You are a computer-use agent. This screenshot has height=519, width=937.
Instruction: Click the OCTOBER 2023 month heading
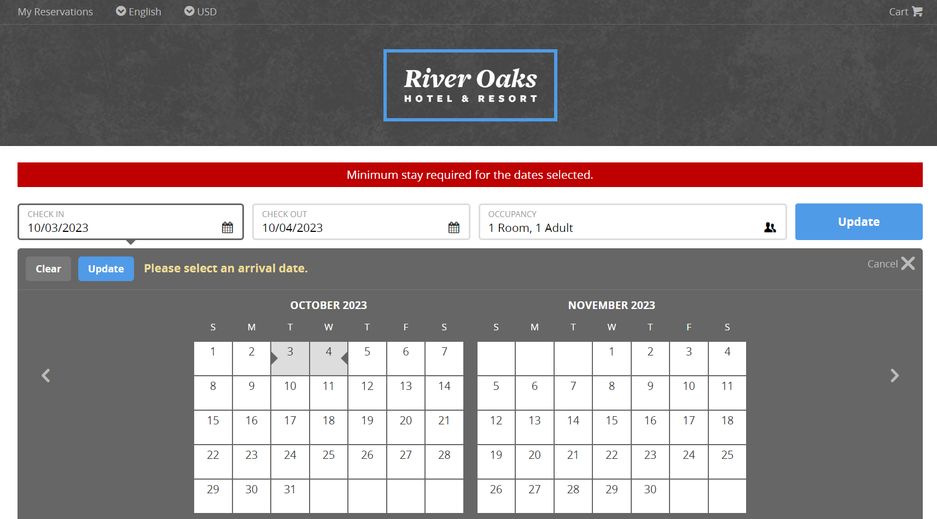329,305
